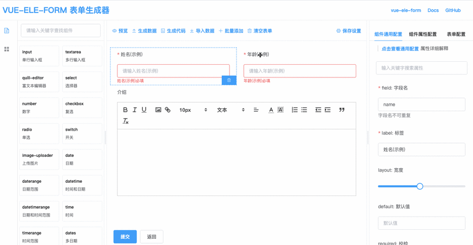Switch to 组件通用配置 tab
This screenshot has height=245, width=473.
click(x=388, y=34)
